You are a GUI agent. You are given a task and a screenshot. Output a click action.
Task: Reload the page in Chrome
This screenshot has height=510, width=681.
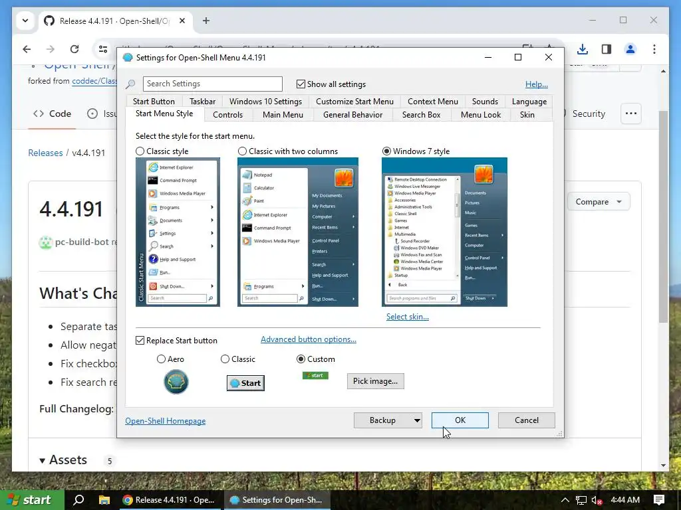pos(74,49)
